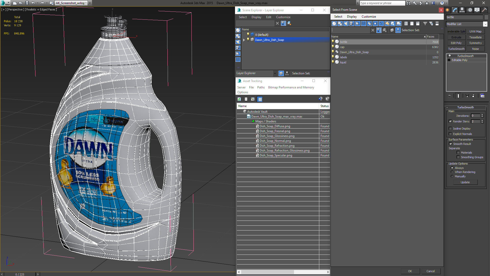Toggle Display Helpers filter in Select From Scene
The height and width of the screenshot is (276, 490).
tap(358, 24)
